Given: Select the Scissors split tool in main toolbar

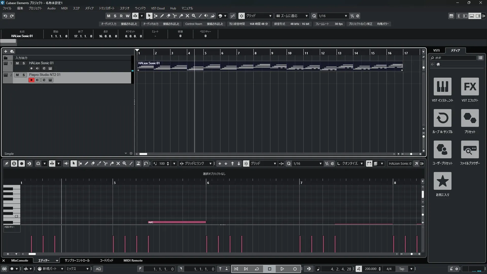Looking at the screenshot, I should [x=175, y=16].
